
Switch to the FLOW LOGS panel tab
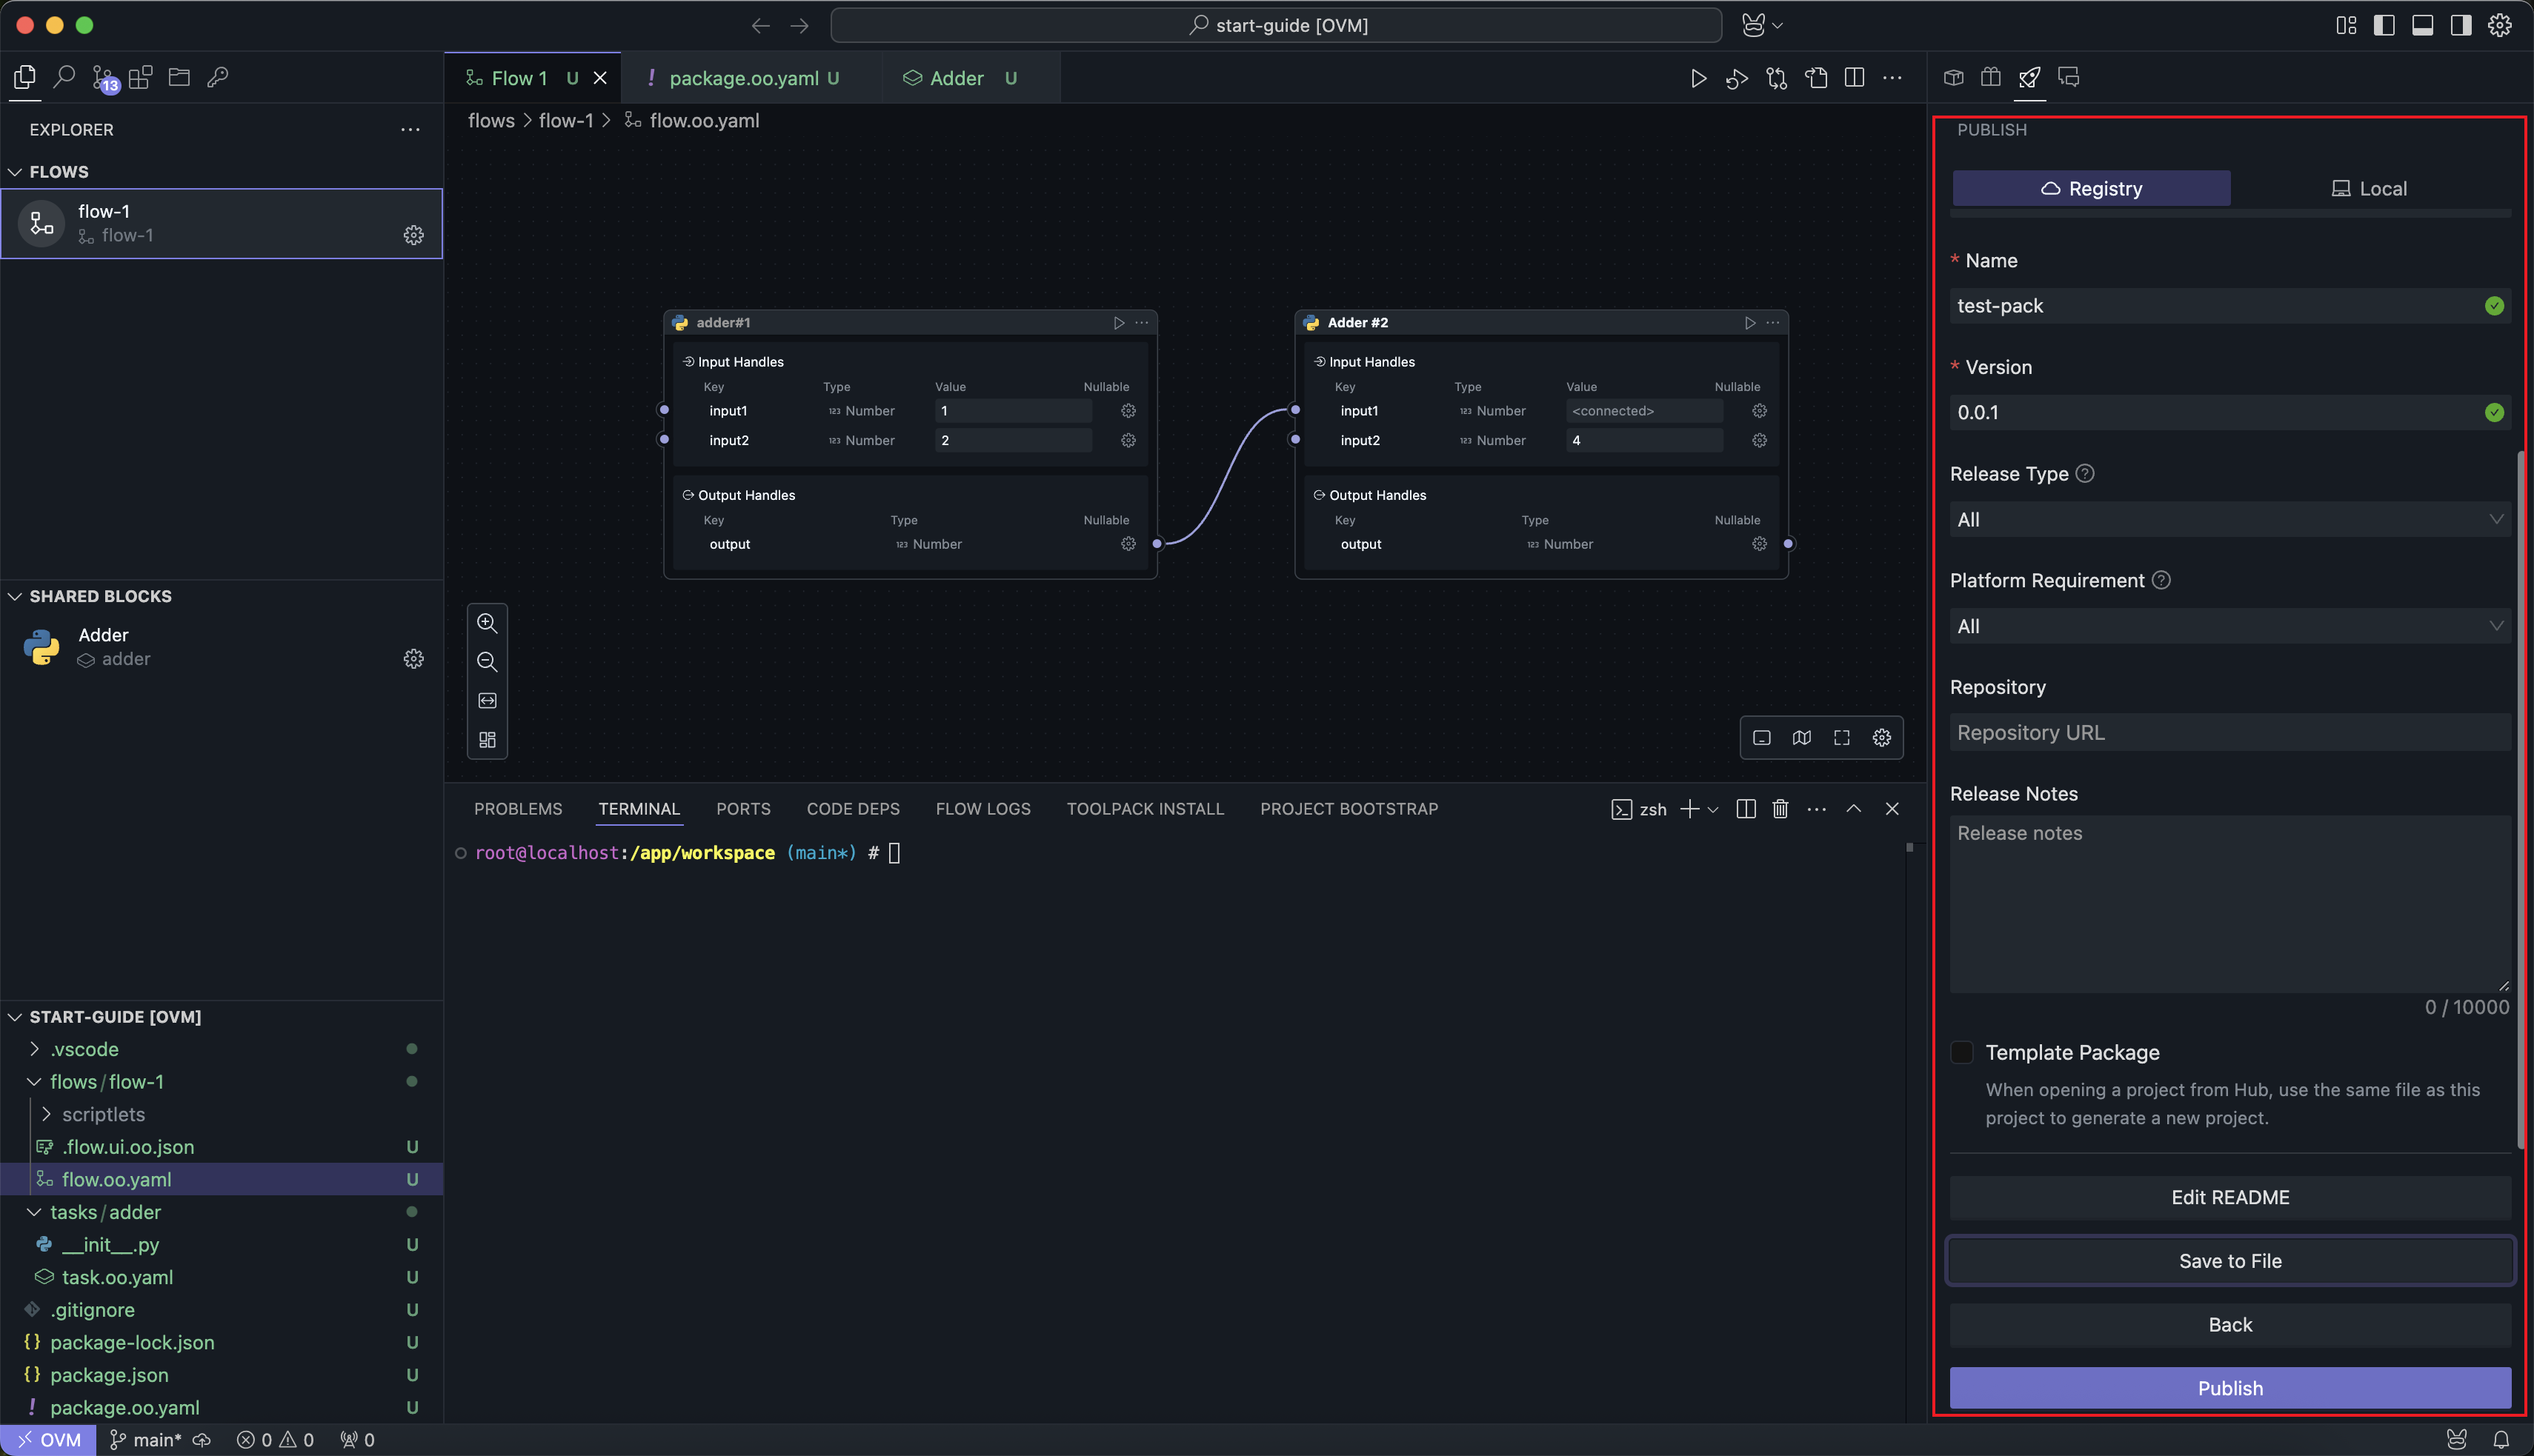[x=982, y=809]
